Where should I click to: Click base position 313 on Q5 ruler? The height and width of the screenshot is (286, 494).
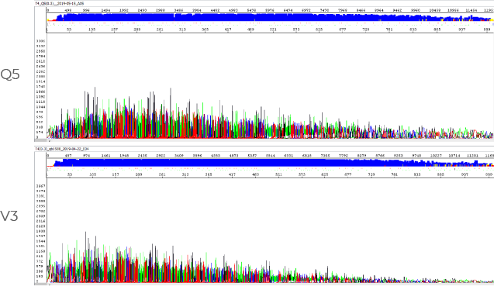pyautogui.click(x=182, y=29)
